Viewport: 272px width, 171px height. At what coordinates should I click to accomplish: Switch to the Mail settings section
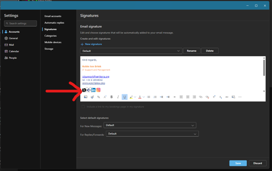pyautogui.click(x=11, y=45)
